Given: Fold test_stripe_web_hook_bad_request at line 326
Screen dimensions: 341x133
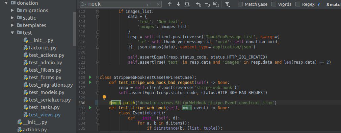Looking at the screenshot, I should coord(98,83).
